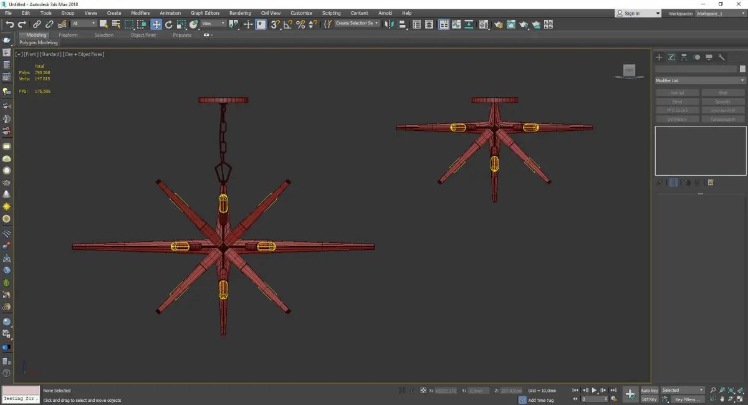Viewport: 748px width, 405px height.
Task: Open the Create tab in command panel
Action: point(659,57)
